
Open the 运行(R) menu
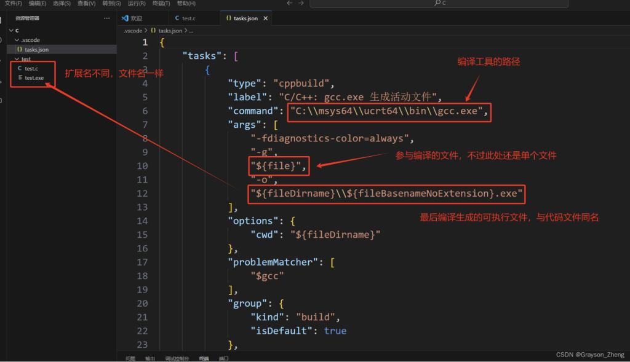pos(137,3)
